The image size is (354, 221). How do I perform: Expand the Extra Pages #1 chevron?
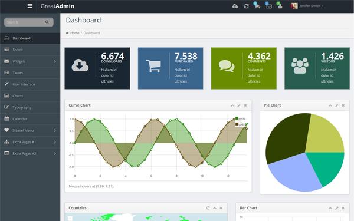click(55, 142)
